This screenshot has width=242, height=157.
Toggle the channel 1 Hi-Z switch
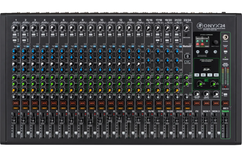[x=15, y=40]
